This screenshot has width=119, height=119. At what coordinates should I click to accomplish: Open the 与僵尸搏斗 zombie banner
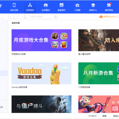(x=41, y=104)
